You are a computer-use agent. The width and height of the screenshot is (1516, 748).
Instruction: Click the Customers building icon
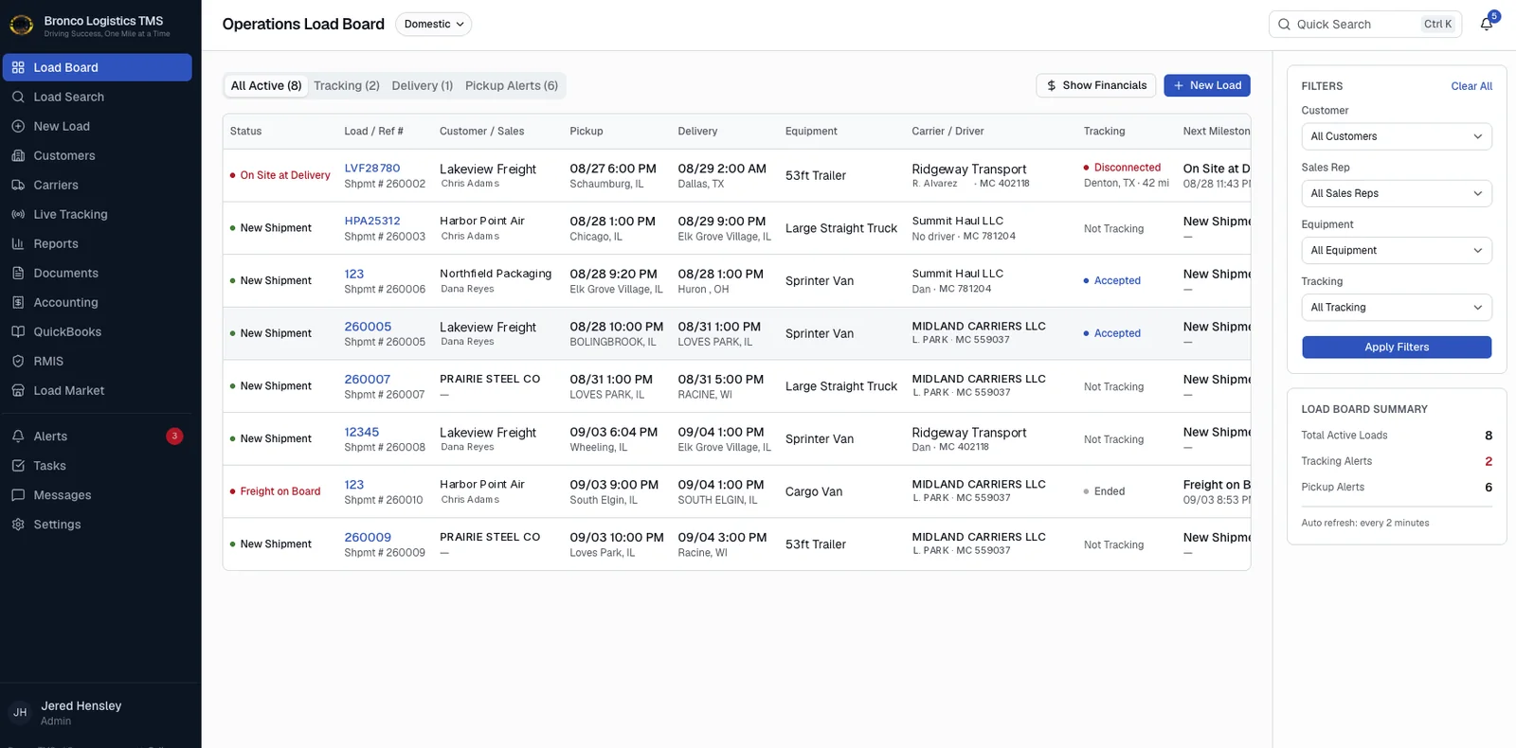pyautogui.click(x=18, y=155)
